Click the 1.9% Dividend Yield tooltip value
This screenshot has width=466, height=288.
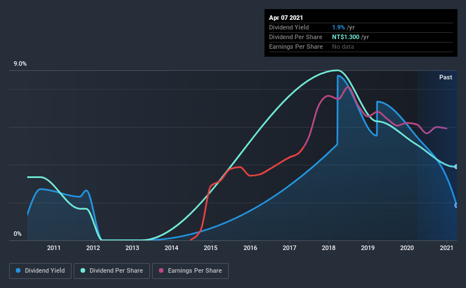tap(338, 27)
